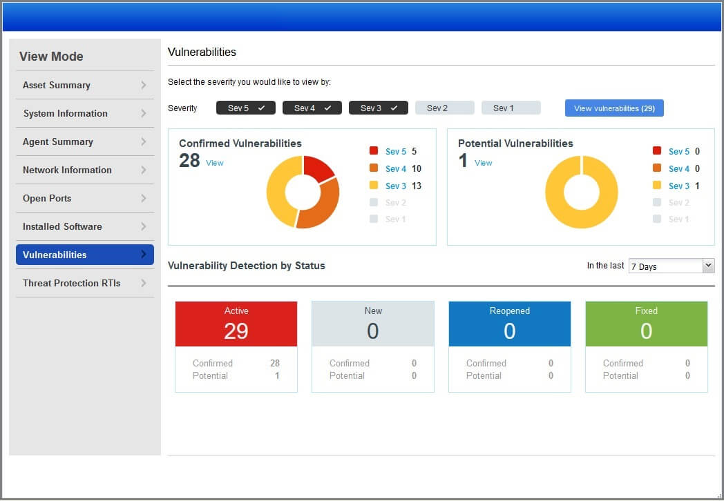Enable the Sev 1 severity filter
The height and width of the screenshot is (501, 724).
tap(511, 108)
